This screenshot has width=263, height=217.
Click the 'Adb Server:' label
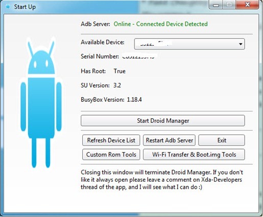[95, 24]
